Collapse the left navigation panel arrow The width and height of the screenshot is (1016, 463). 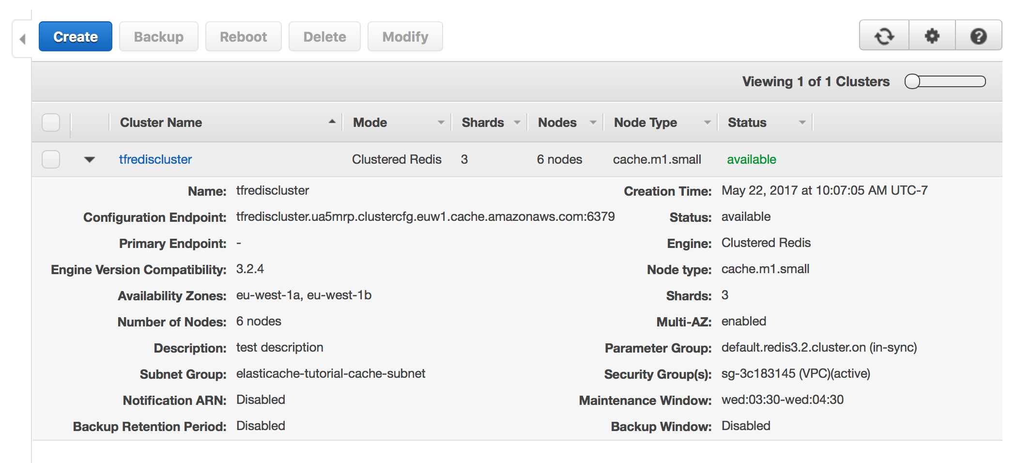(22, 39)
